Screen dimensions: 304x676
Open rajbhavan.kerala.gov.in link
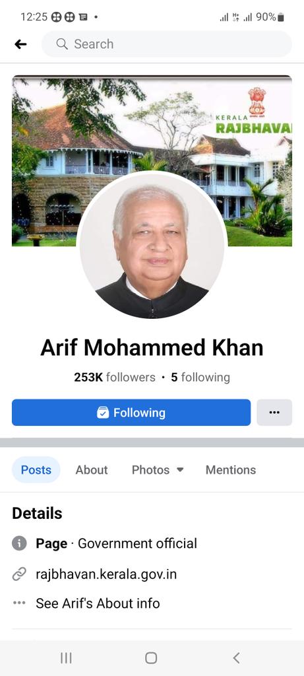coord(106,574)
